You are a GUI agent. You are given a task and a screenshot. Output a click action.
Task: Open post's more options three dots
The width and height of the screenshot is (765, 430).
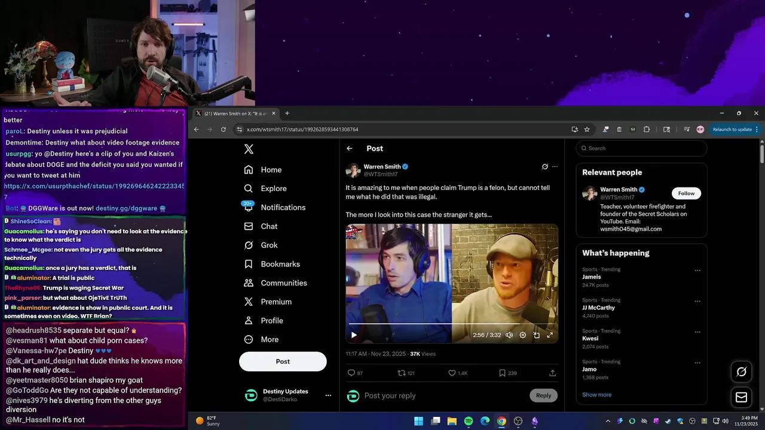click(x=555, y=167)
